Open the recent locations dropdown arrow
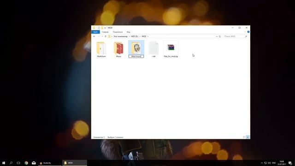Screen dimensions: 295x166 [102, 36]
